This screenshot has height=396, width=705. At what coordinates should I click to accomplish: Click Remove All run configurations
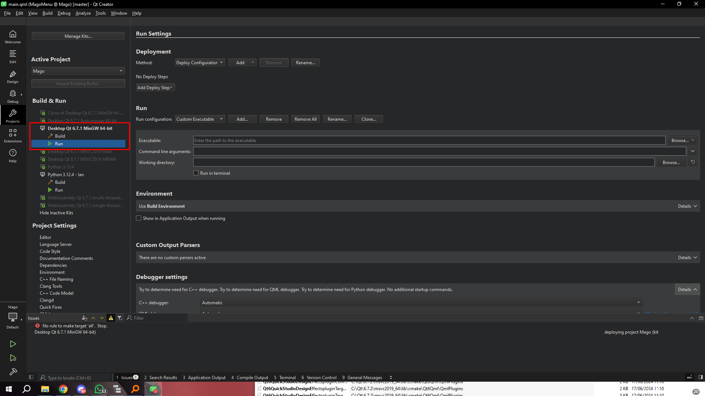click(x=306, y=119)
